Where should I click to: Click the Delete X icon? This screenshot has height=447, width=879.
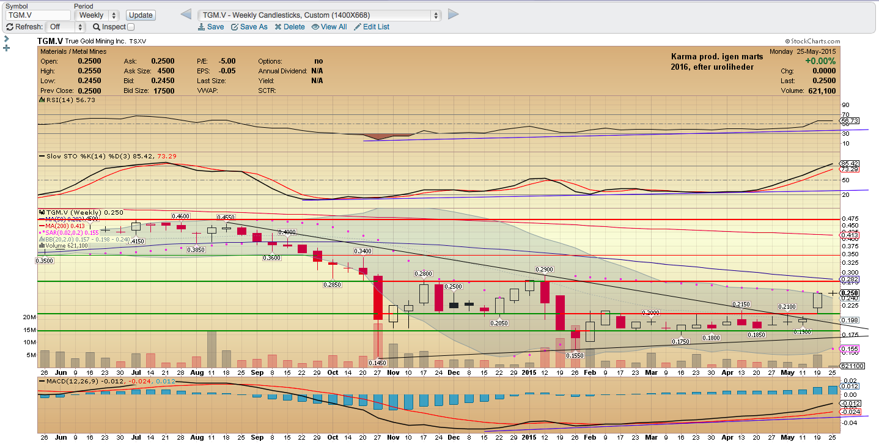click(278, 27)
